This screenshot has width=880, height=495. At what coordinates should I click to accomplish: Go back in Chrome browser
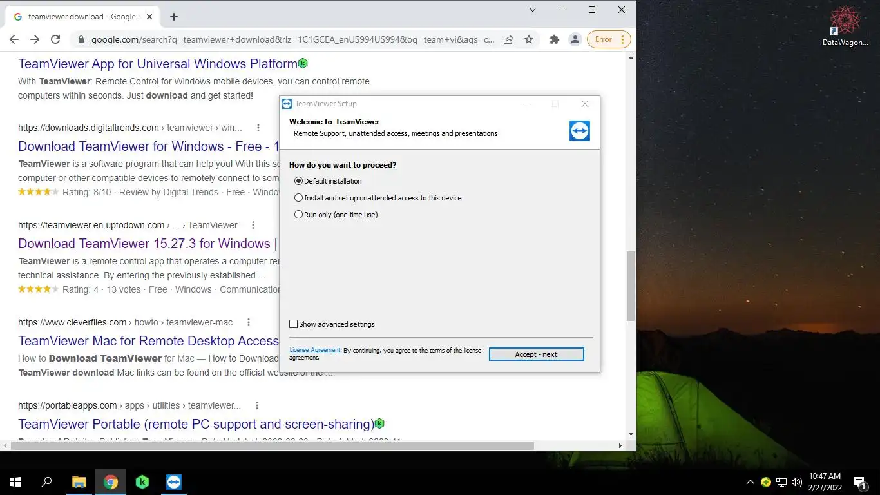point(14,39)
